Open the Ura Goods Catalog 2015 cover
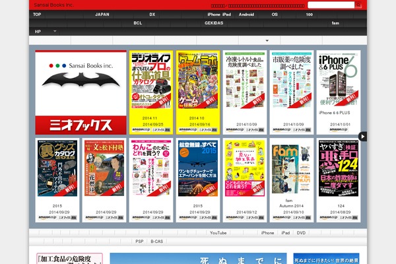 click(x=57, y=168)
